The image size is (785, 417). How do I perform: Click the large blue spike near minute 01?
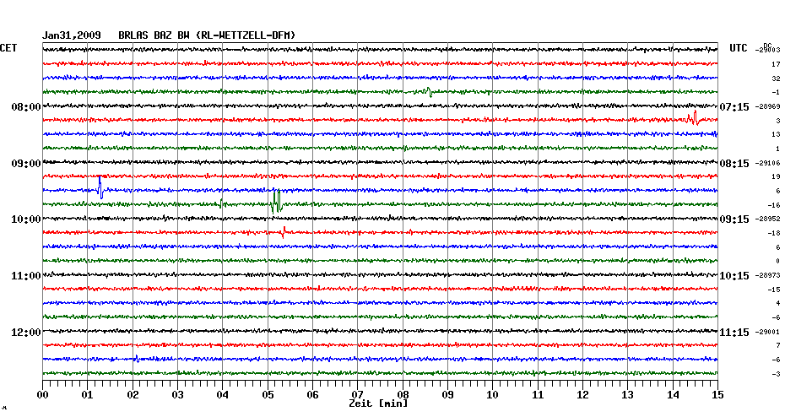pos(100,187)
